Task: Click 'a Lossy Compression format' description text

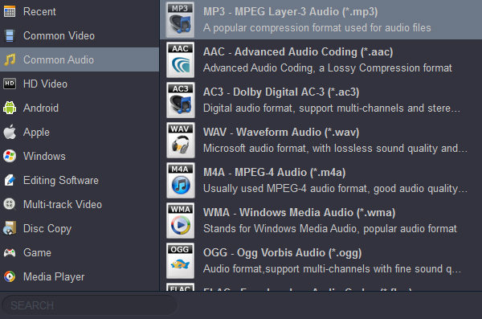Action: (x=328, y=68)
